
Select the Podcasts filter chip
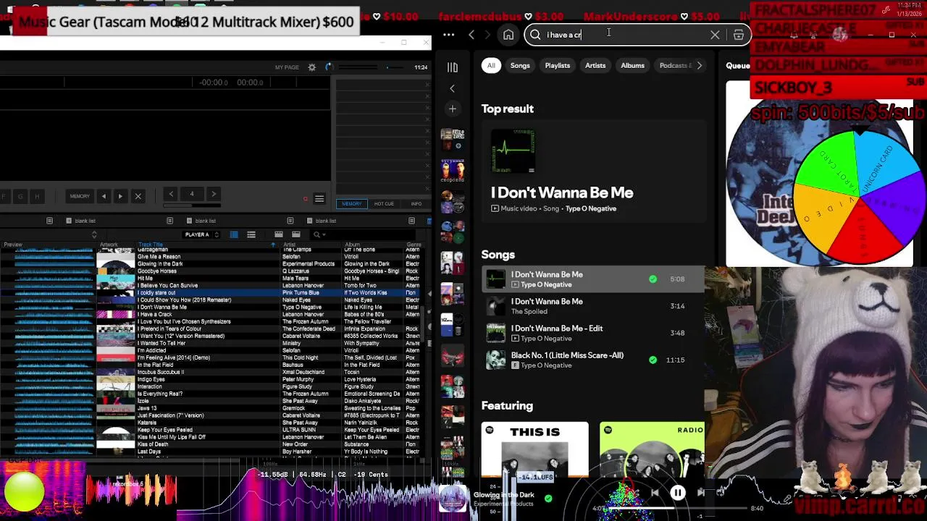coord(674,65)
